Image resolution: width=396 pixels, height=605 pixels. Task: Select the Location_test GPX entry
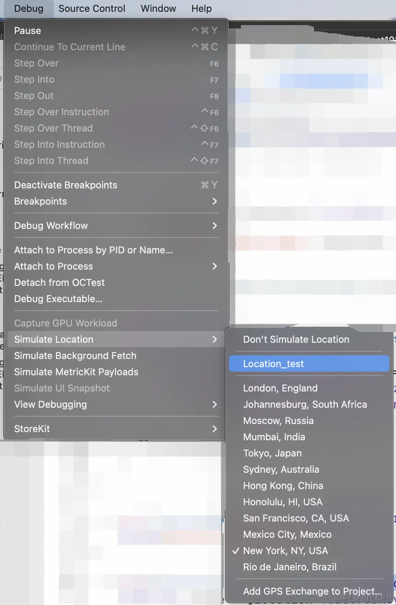(309, 364)
